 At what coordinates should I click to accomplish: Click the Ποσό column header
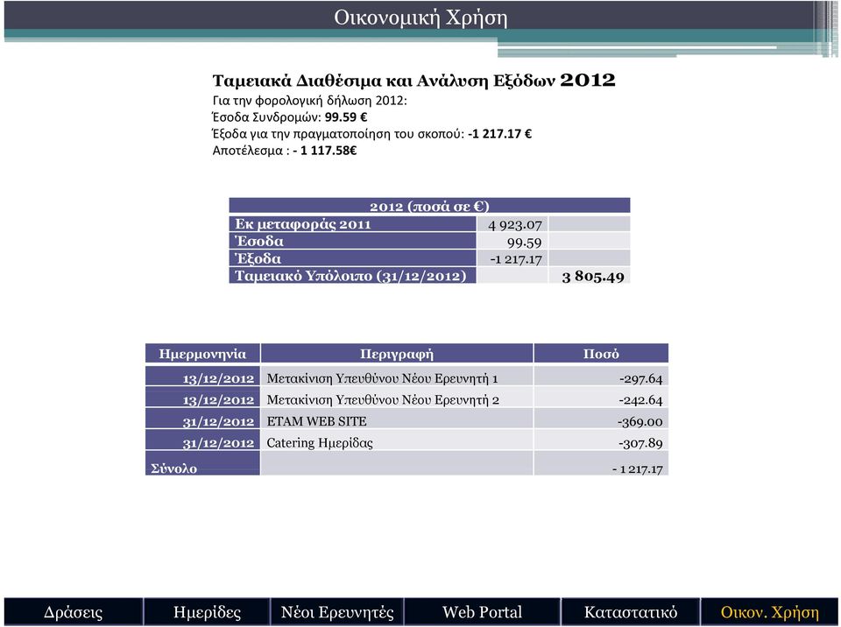pyautogui.click(x=601, y=354)
